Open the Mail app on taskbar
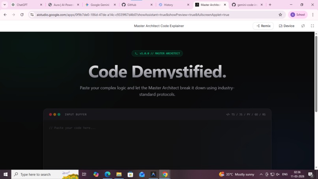 point(142,174)
